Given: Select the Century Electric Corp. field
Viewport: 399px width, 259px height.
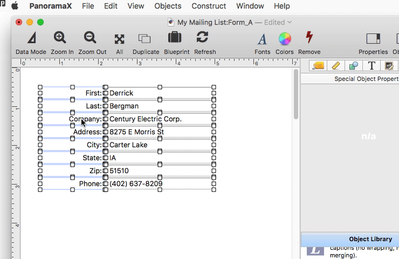Looking at the screenshot, I should 160,119.
